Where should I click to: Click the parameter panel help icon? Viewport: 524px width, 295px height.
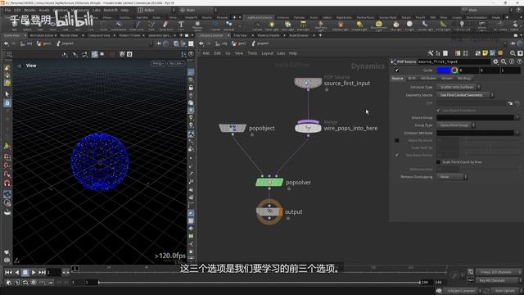point(519,61)
